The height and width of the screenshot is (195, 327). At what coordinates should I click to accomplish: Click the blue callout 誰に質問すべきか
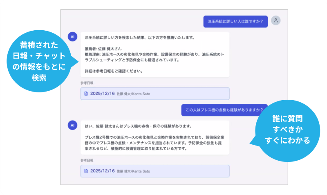click(x=285, y=130)
